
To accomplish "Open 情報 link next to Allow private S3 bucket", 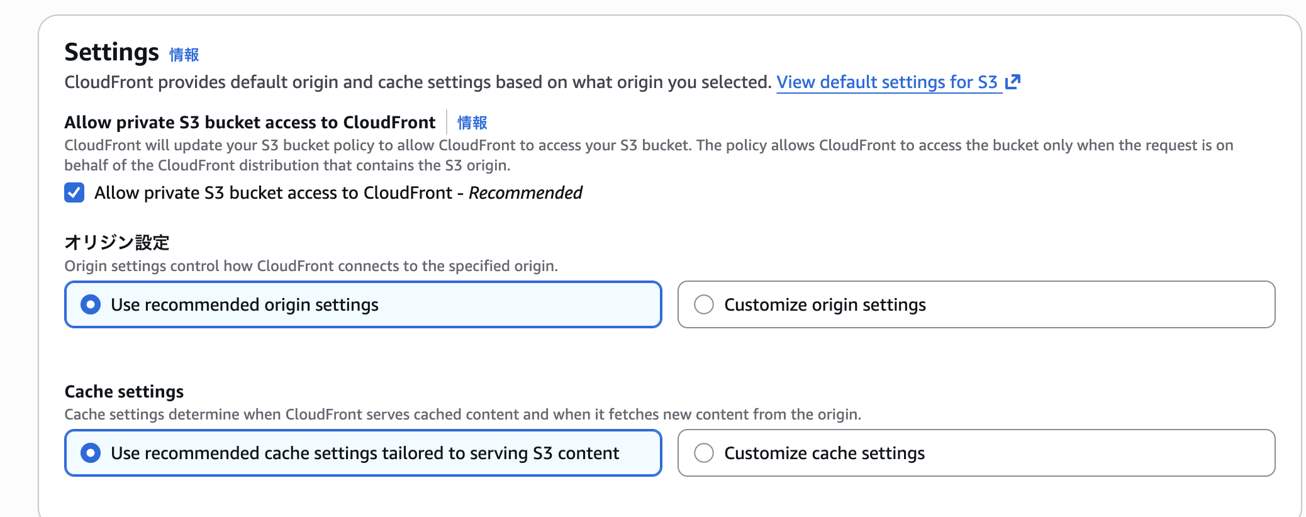I will (472, 123).
